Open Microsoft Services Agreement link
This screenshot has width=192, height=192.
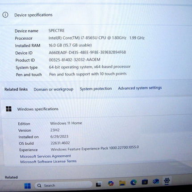point(46,156)
